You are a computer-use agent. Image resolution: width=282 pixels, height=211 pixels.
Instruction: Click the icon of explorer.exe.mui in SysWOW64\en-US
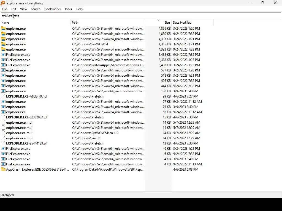3,133
